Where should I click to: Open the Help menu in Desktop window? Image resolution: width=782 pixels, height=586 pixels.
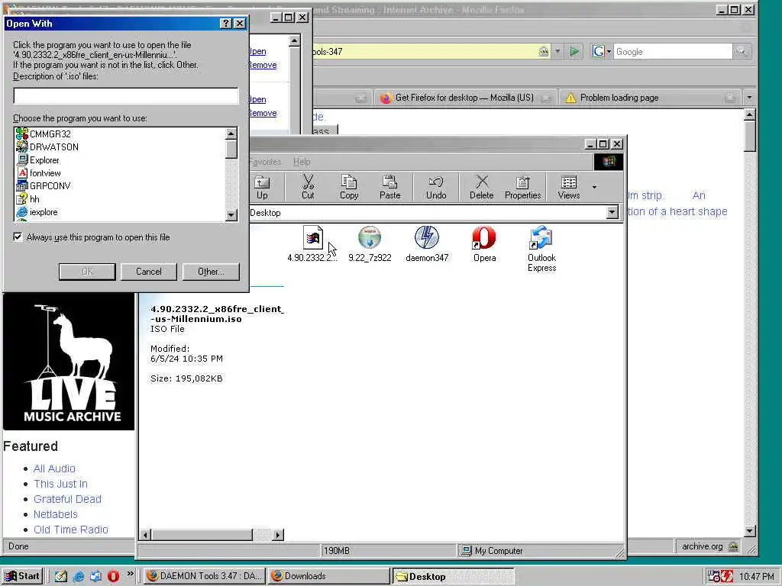coord(302,162)
